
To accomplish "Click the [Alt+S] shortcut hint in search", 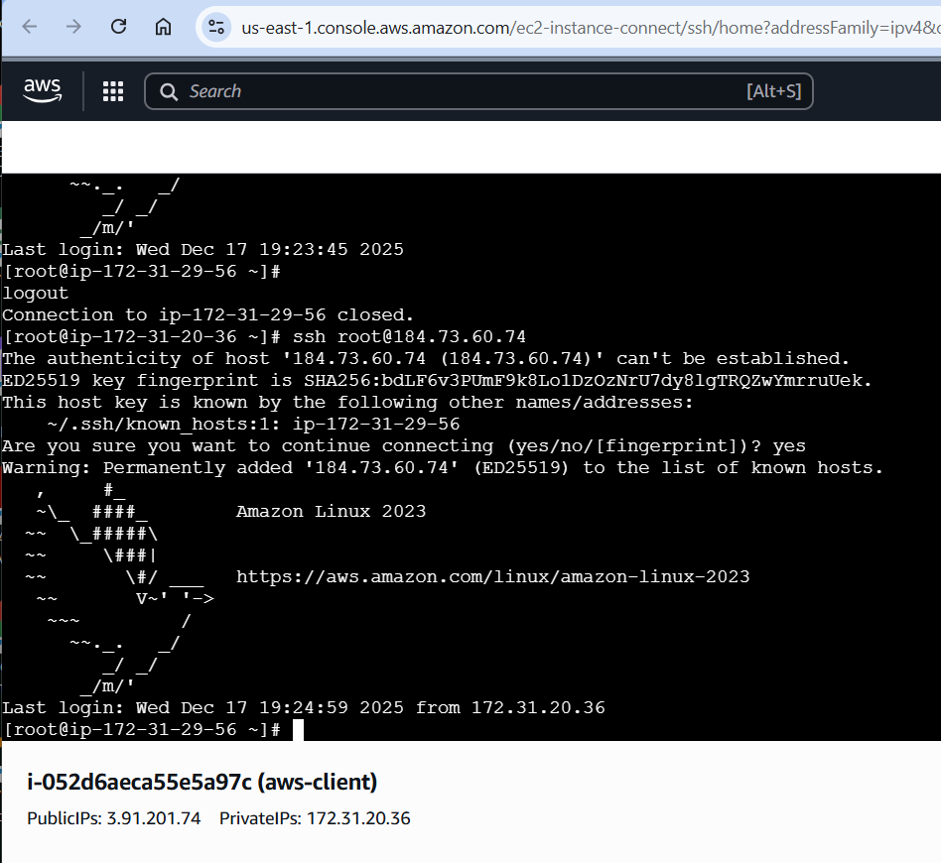I will pos(773,91).
